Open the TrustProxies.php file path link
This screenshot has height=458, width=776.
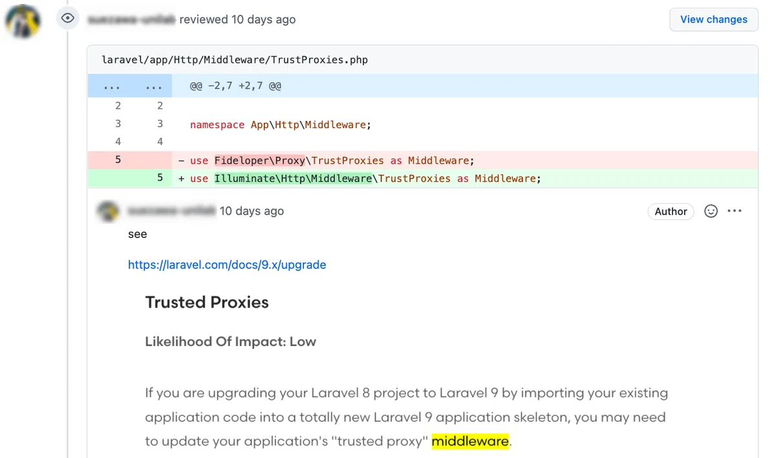click(235, 60)
